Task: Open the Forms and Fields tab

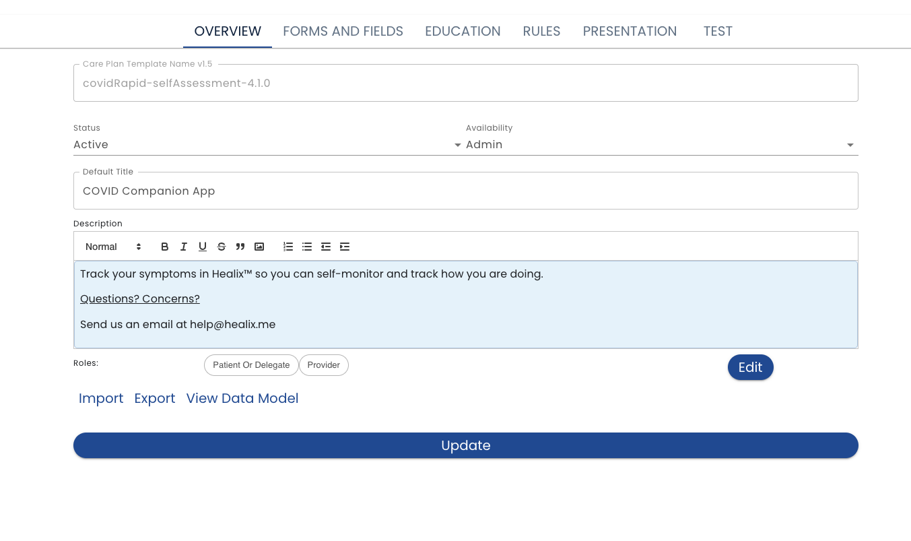Action: [x=343, y=31]
